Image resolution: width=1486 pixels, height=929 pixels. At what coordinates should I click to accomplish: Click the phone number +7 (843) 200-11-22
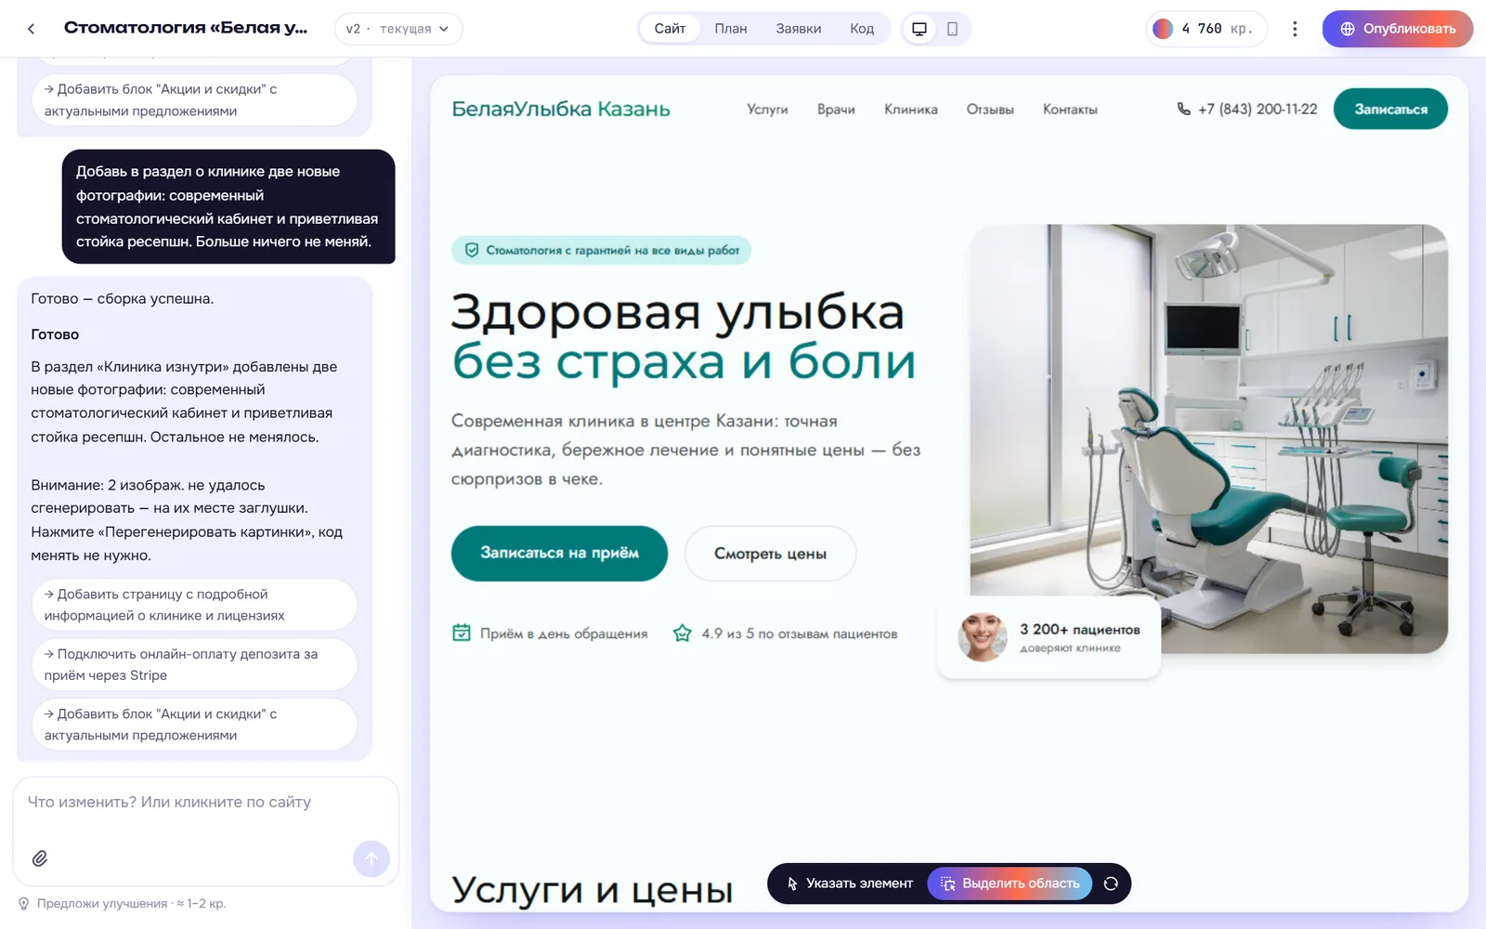(x=1258, y=109)
